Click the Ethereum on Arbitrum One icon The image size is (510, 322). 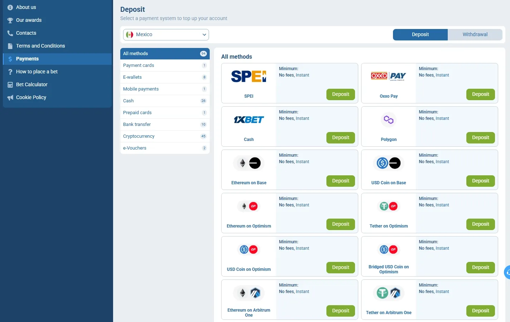tap(249, 293)
